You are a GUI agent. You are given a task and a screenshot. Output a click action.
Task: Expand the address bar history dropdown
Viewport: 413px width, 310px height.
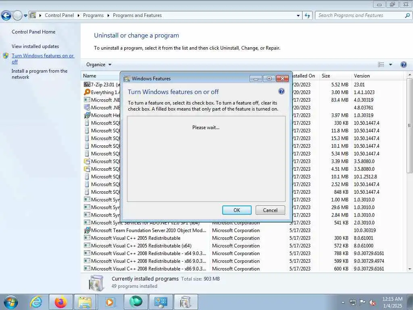click(298, 16)
